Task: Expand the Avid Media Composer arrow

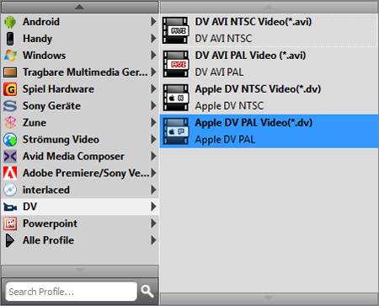Action: coord(153,156)
